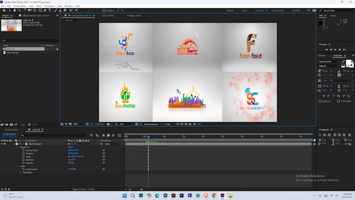Viewport: 355px width, 200px height.
Task: Click Reset link for Transform
Action: (x=70, y=147)
